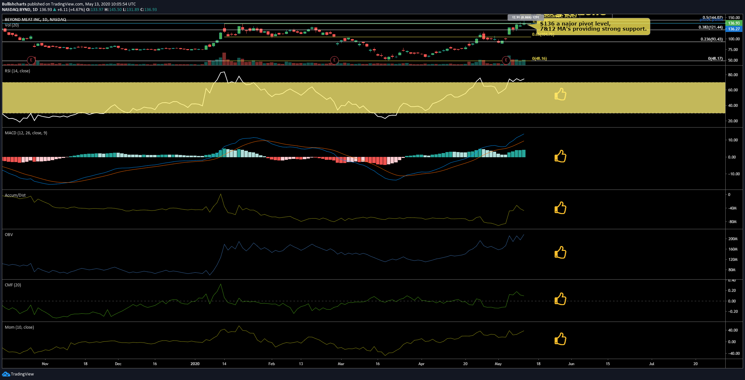Click the -80M value on Accum/Dist scale

click(x=732, y=222)
